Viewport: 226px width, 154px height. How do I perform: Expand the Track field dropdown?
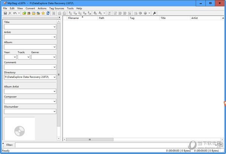pos(28,57)
